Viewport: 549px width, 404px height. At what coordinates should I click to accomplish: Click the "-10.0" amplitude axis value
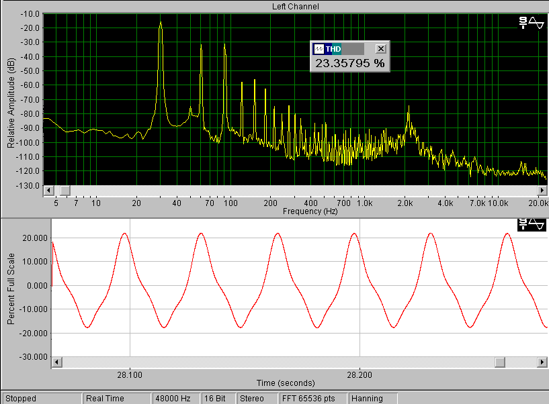(x=30, y=14)
